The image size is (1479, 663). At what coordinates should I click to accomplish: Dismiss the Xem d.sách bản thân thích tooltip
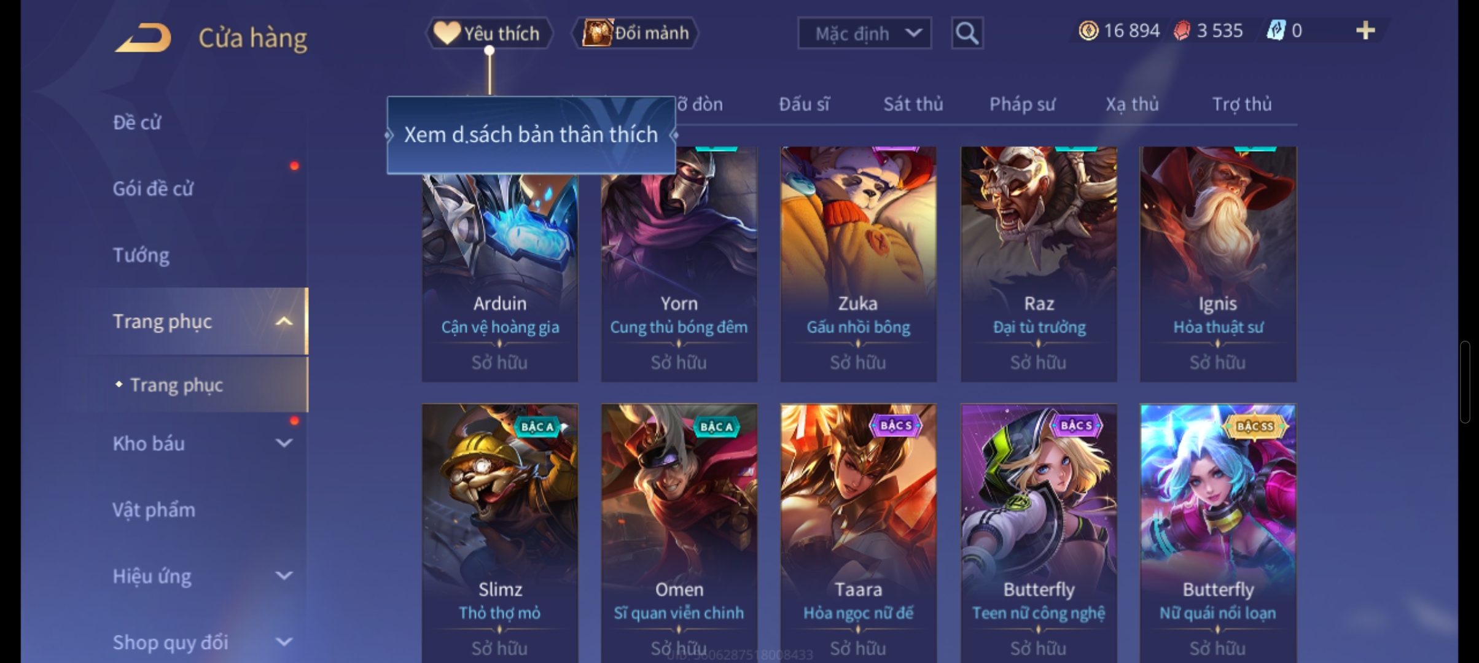[x=531, y=135]
